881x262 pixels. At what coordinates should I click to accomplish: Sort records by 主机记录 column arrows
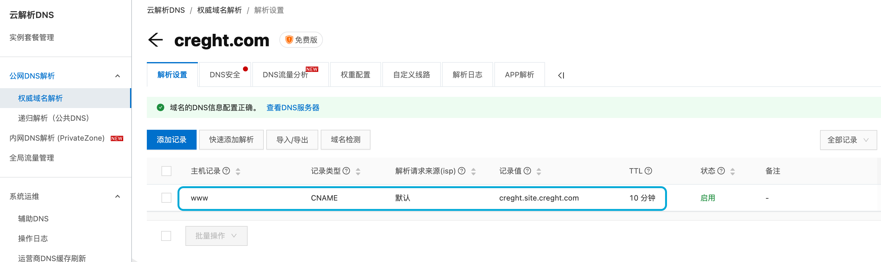(238, 171)
